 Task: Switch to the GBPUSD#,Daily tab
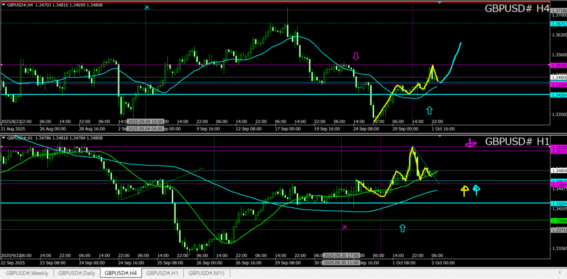click(76, 273)
